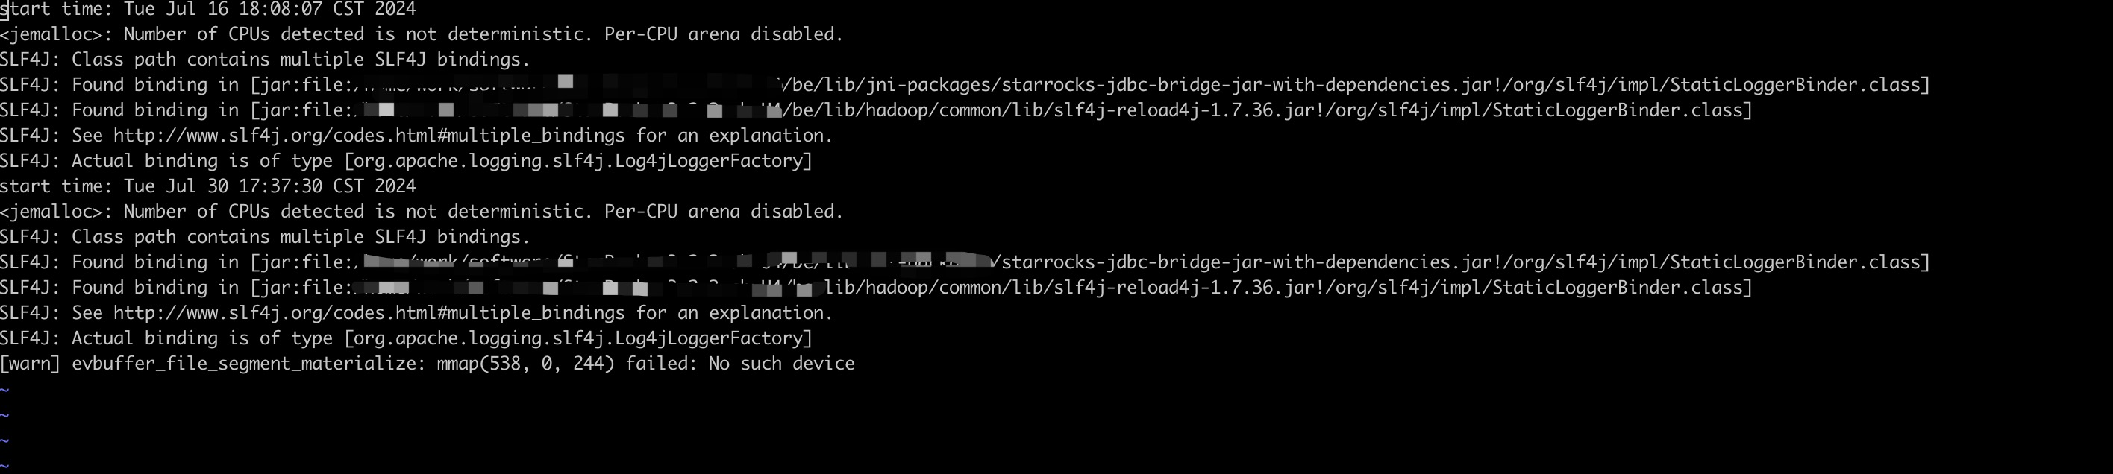The image size is (2113, 474).
Task: Click the second 'Class path contains multiple' line
Action: tap(265, 236)
